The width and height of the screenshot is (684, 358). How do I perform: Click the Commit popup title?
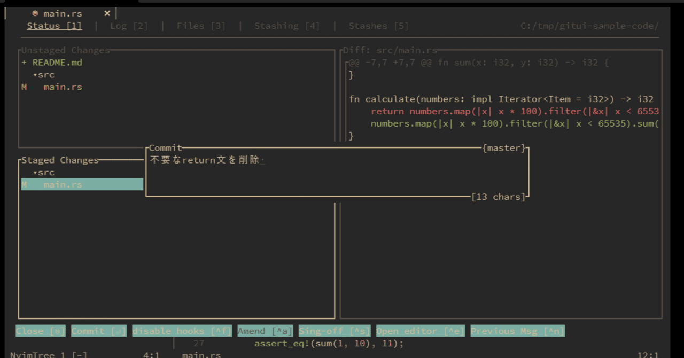pos(166,148)
